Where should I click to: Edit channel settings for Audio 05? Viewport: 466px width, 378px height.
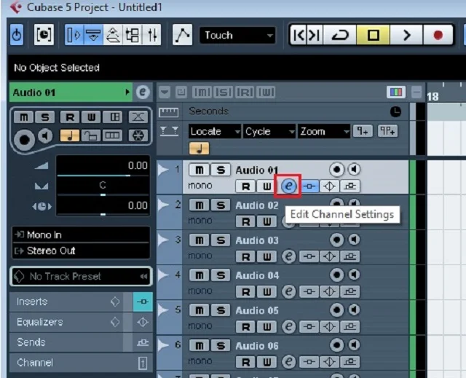coord(288,326)
